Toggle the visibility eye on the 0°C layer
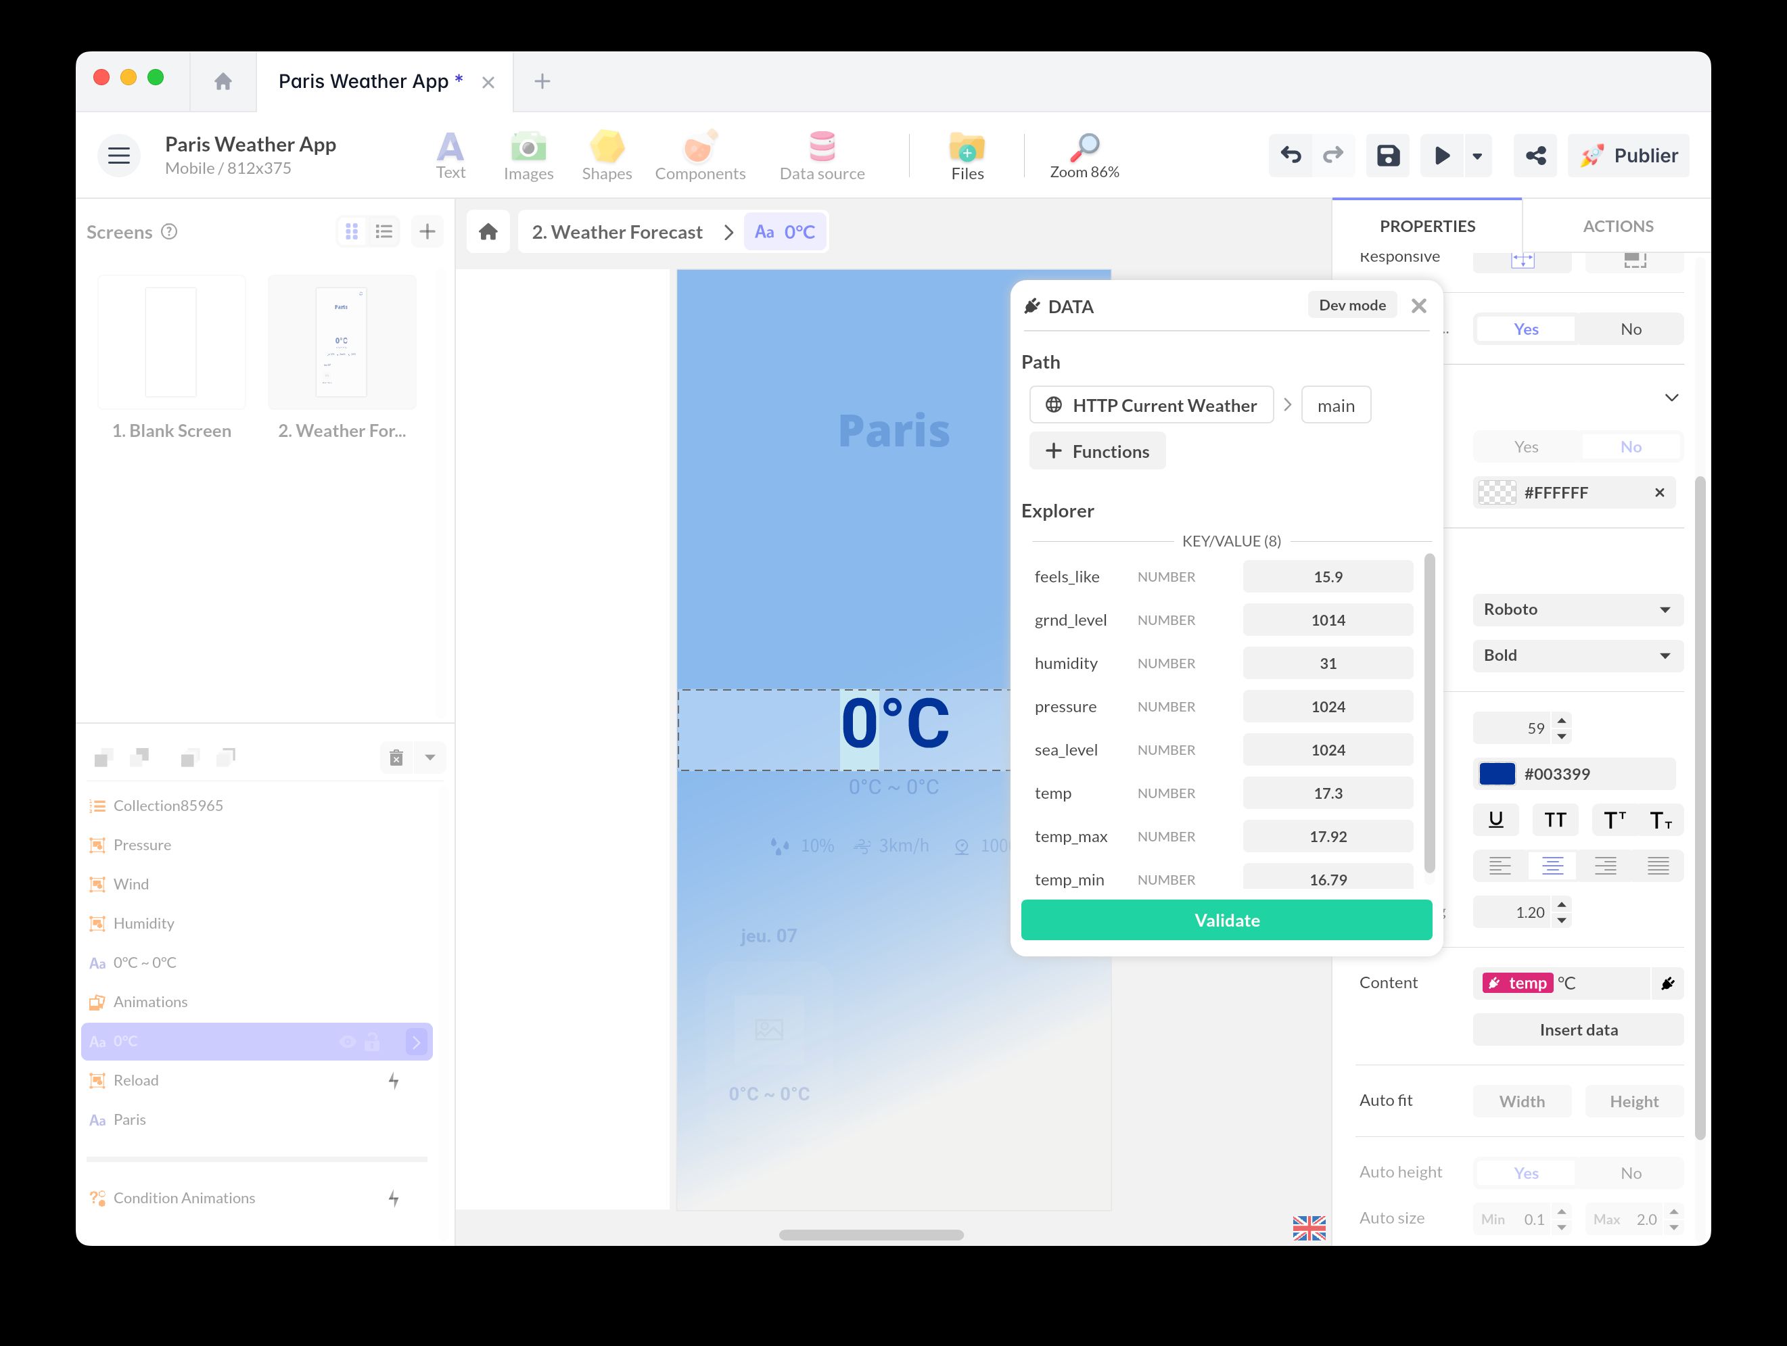This screenshot has width=1787, height=1346. pos(348,1042)
